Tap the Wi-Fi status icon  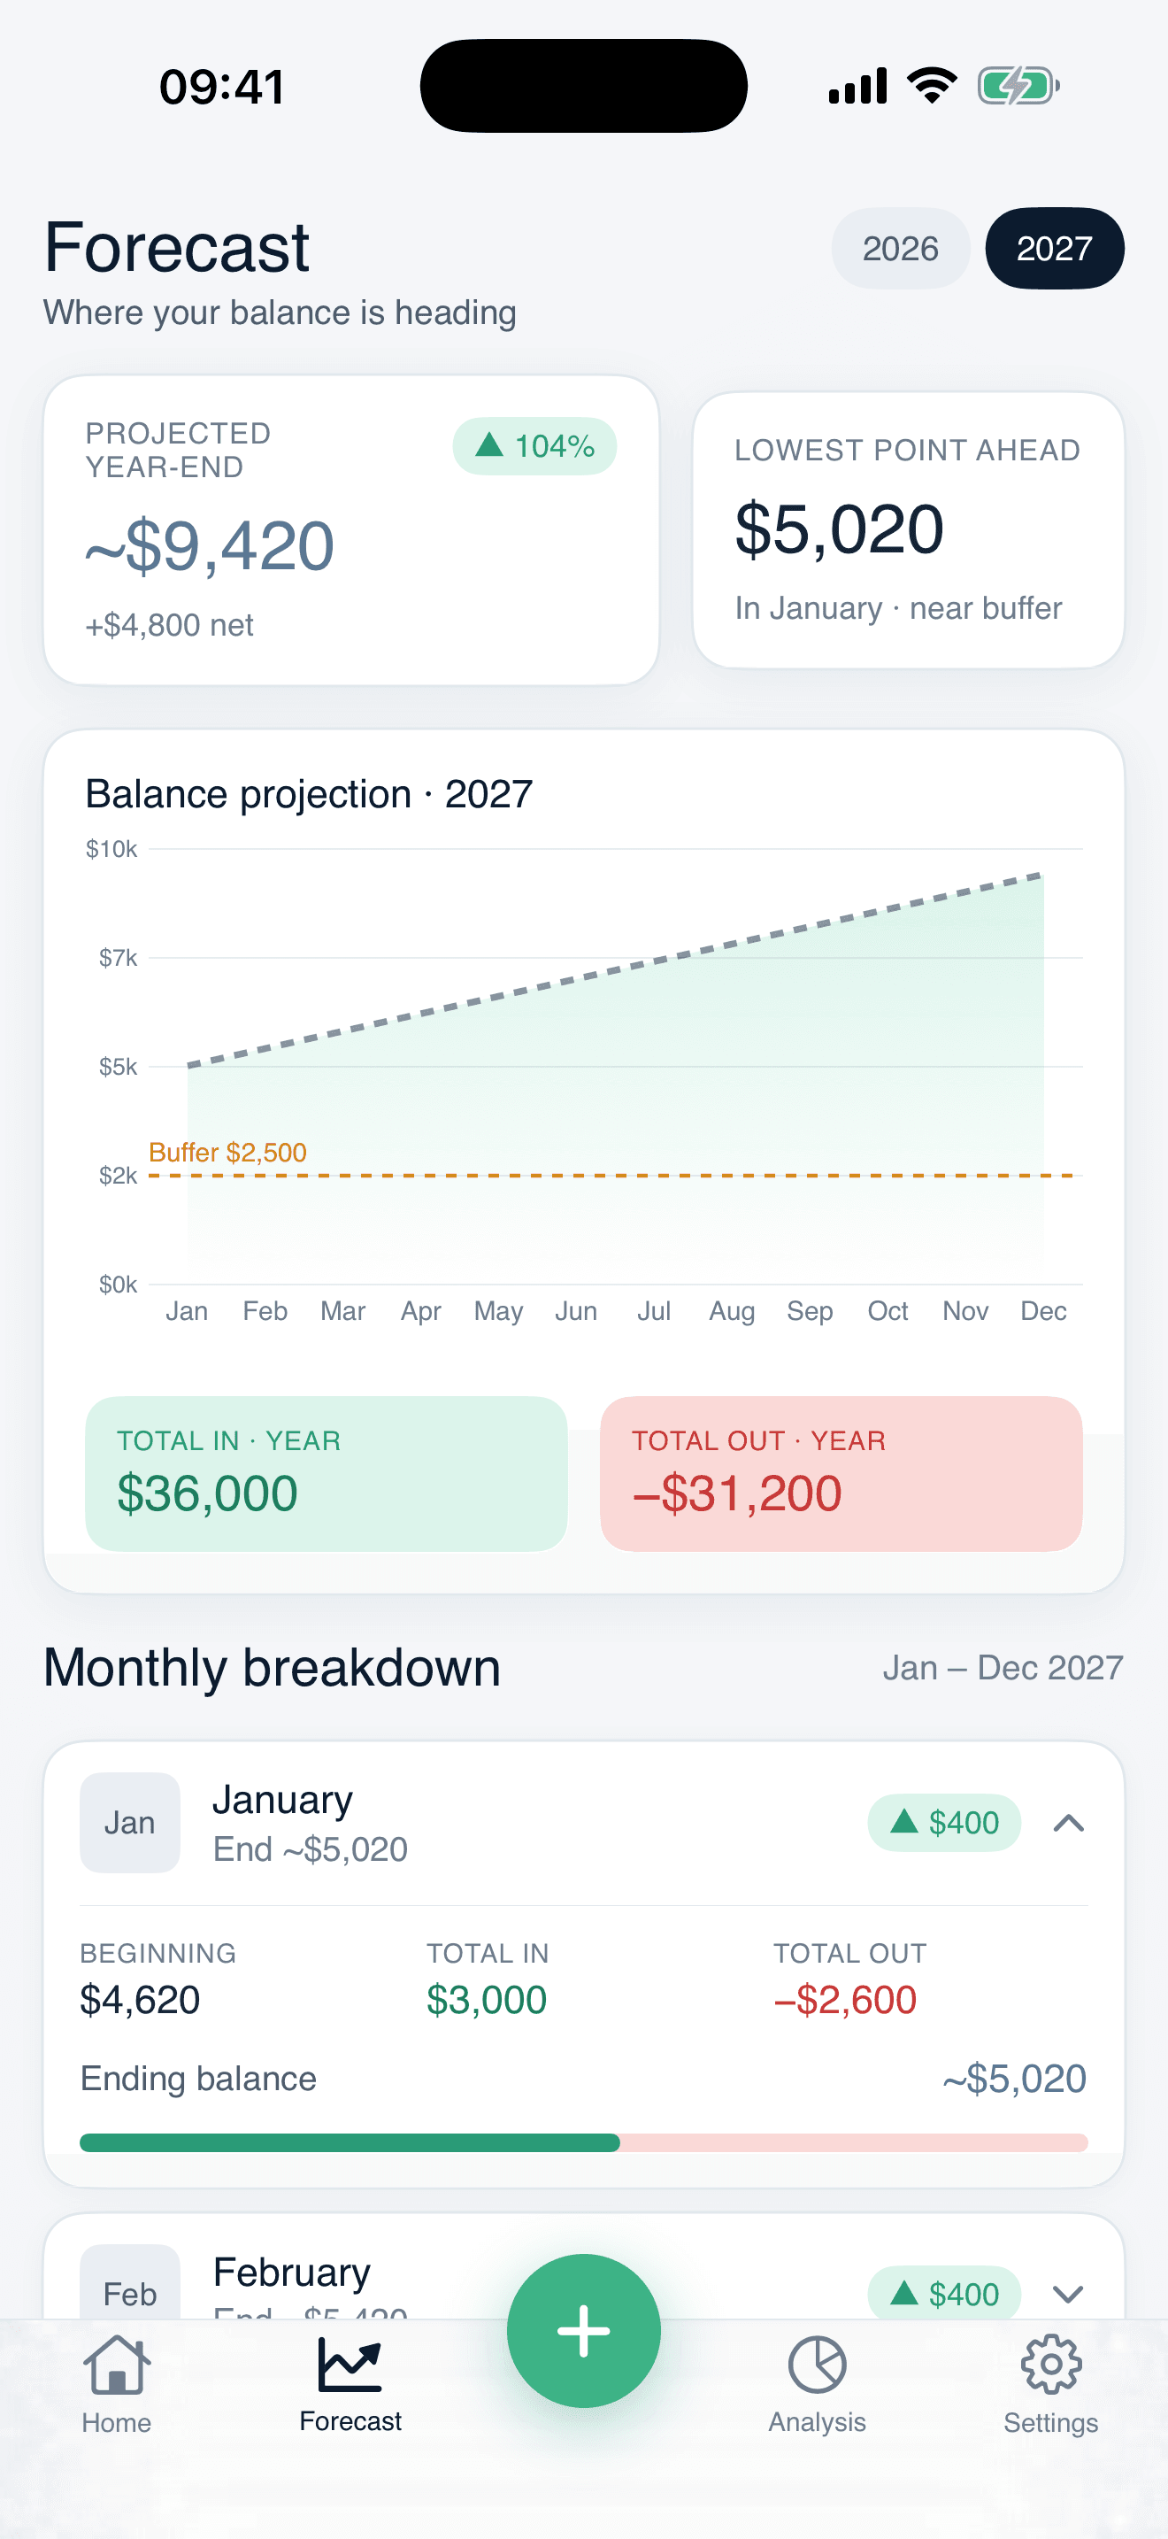933,86
